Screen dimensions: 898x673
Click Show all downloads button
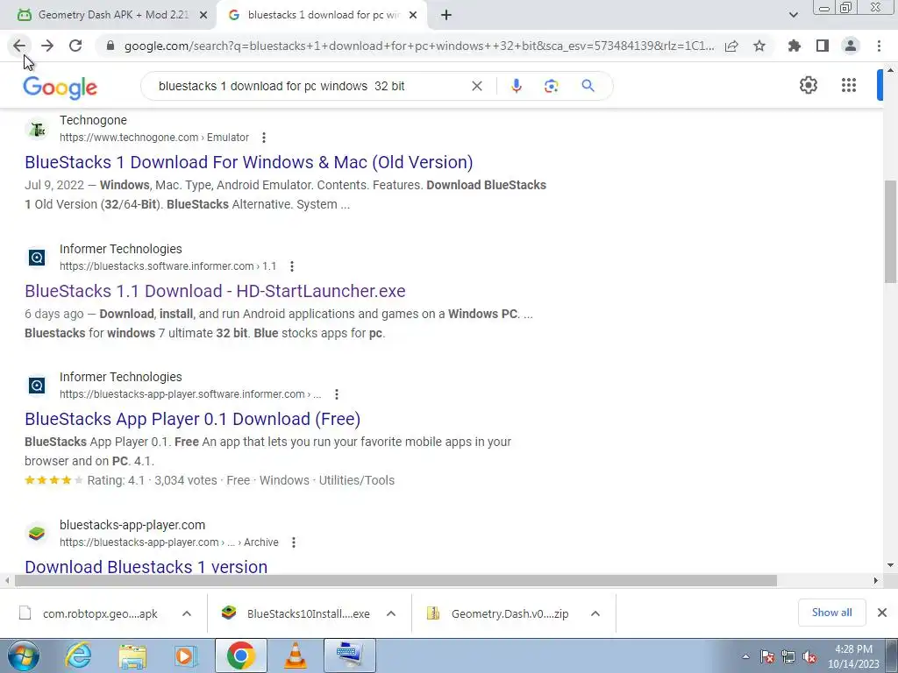pos(831,613)
